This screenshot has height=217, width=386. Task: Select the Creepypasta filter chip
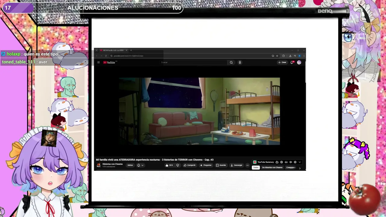point(291,168)
